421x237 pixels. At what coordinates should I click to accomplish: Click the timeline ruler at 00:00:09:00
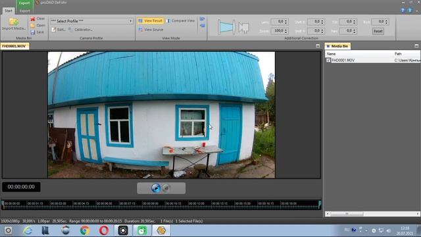pos(151,203)
